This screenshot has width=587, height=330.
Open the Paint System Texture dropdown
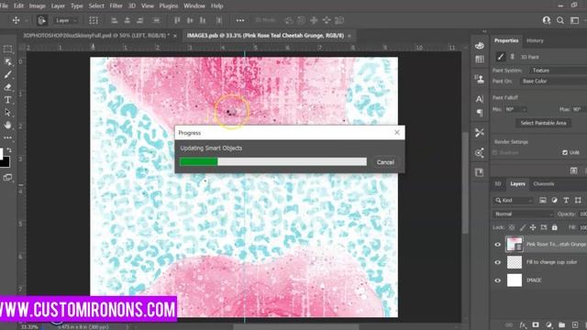point(558,71)
